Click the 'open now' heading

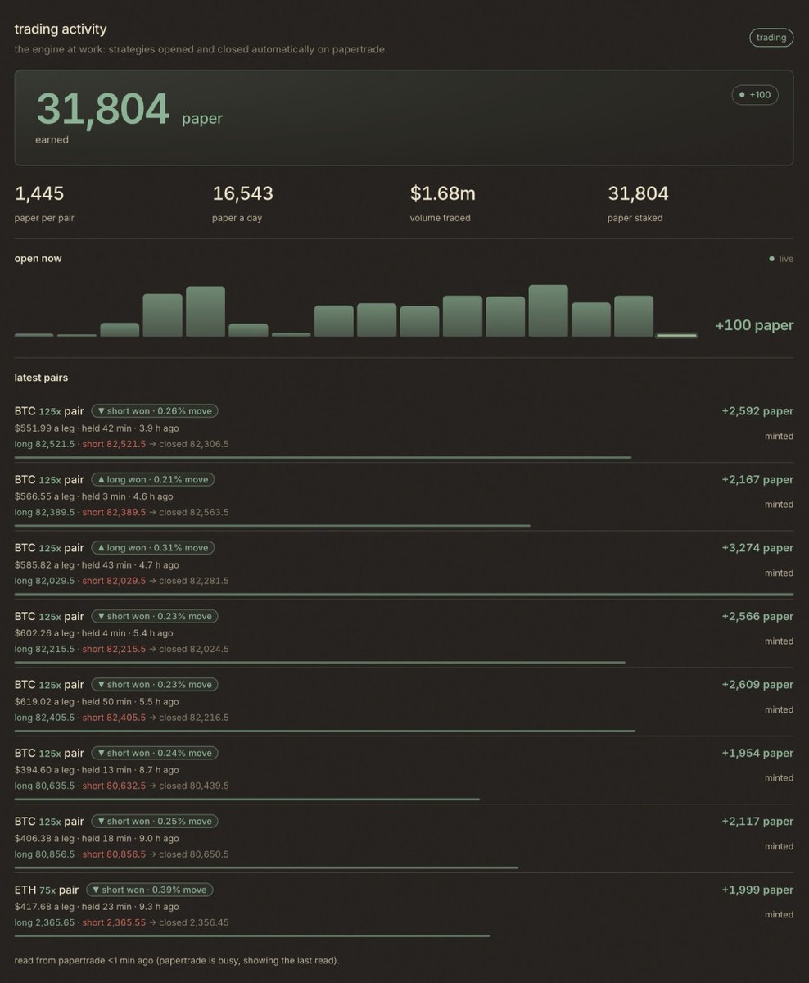point(38,259)
